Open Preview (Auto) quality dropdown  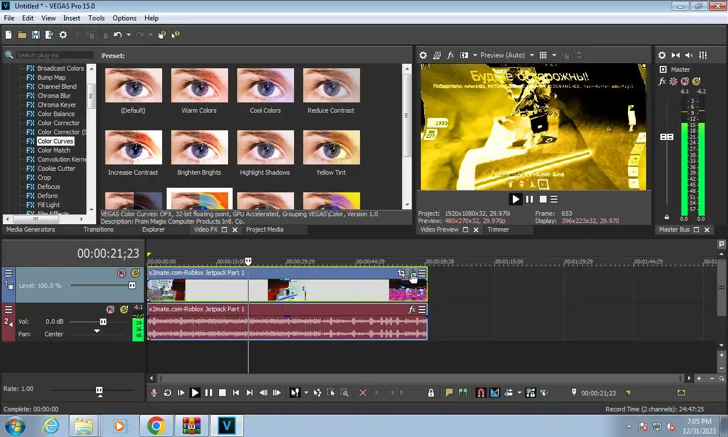[x=507, y=55]
